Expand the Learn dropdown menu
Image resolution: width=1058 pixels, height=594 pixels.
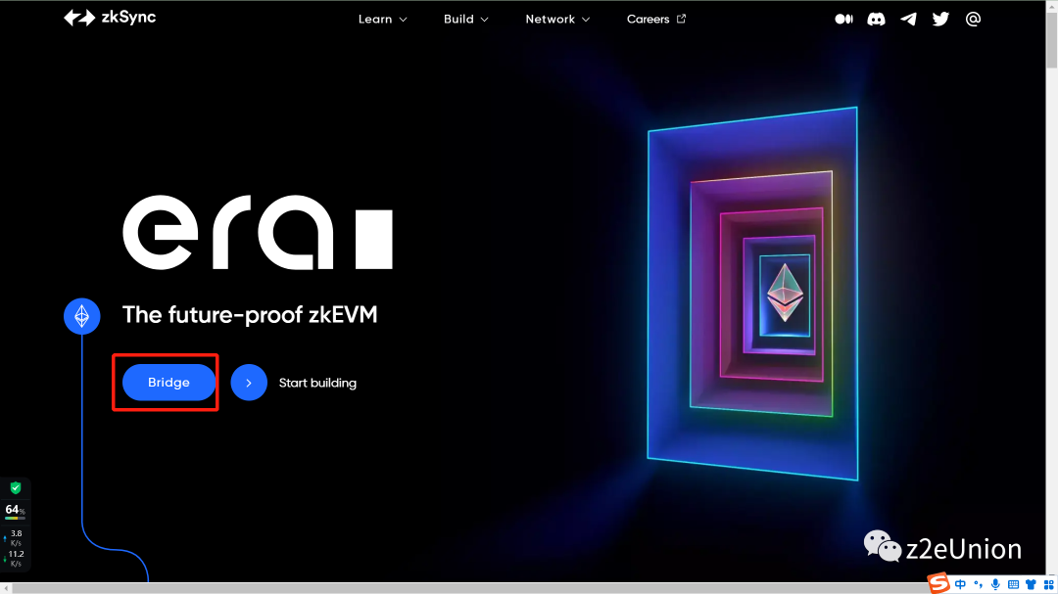tap(383, 19)
